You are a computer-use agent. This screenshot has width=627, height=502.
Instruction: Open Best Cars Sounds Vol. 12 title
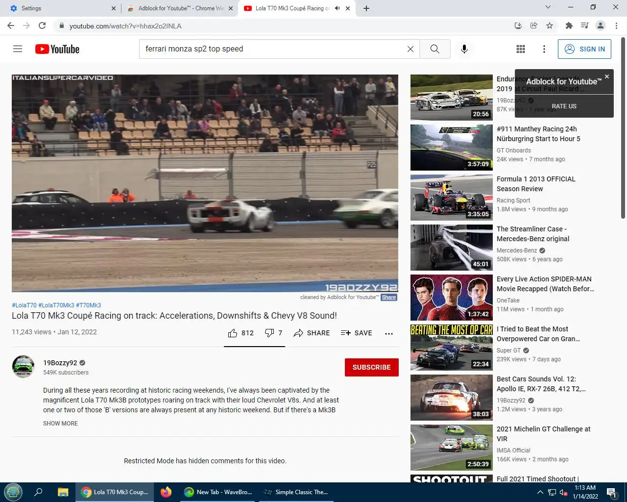pyautogui.click(x=541, y=384)
